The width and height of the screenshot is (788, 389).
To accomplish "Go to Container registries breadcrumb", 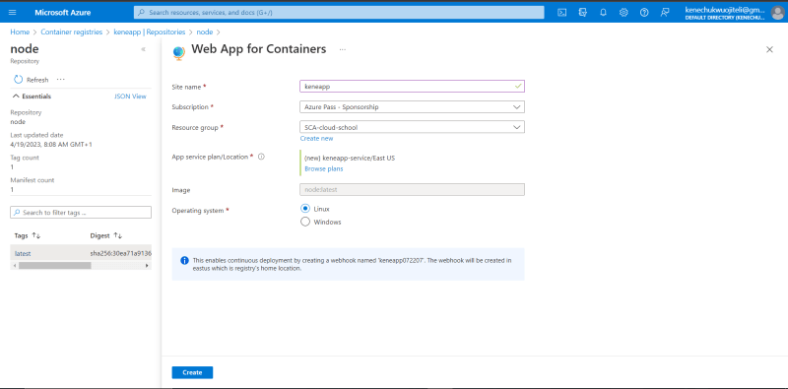I will point(71,32).
